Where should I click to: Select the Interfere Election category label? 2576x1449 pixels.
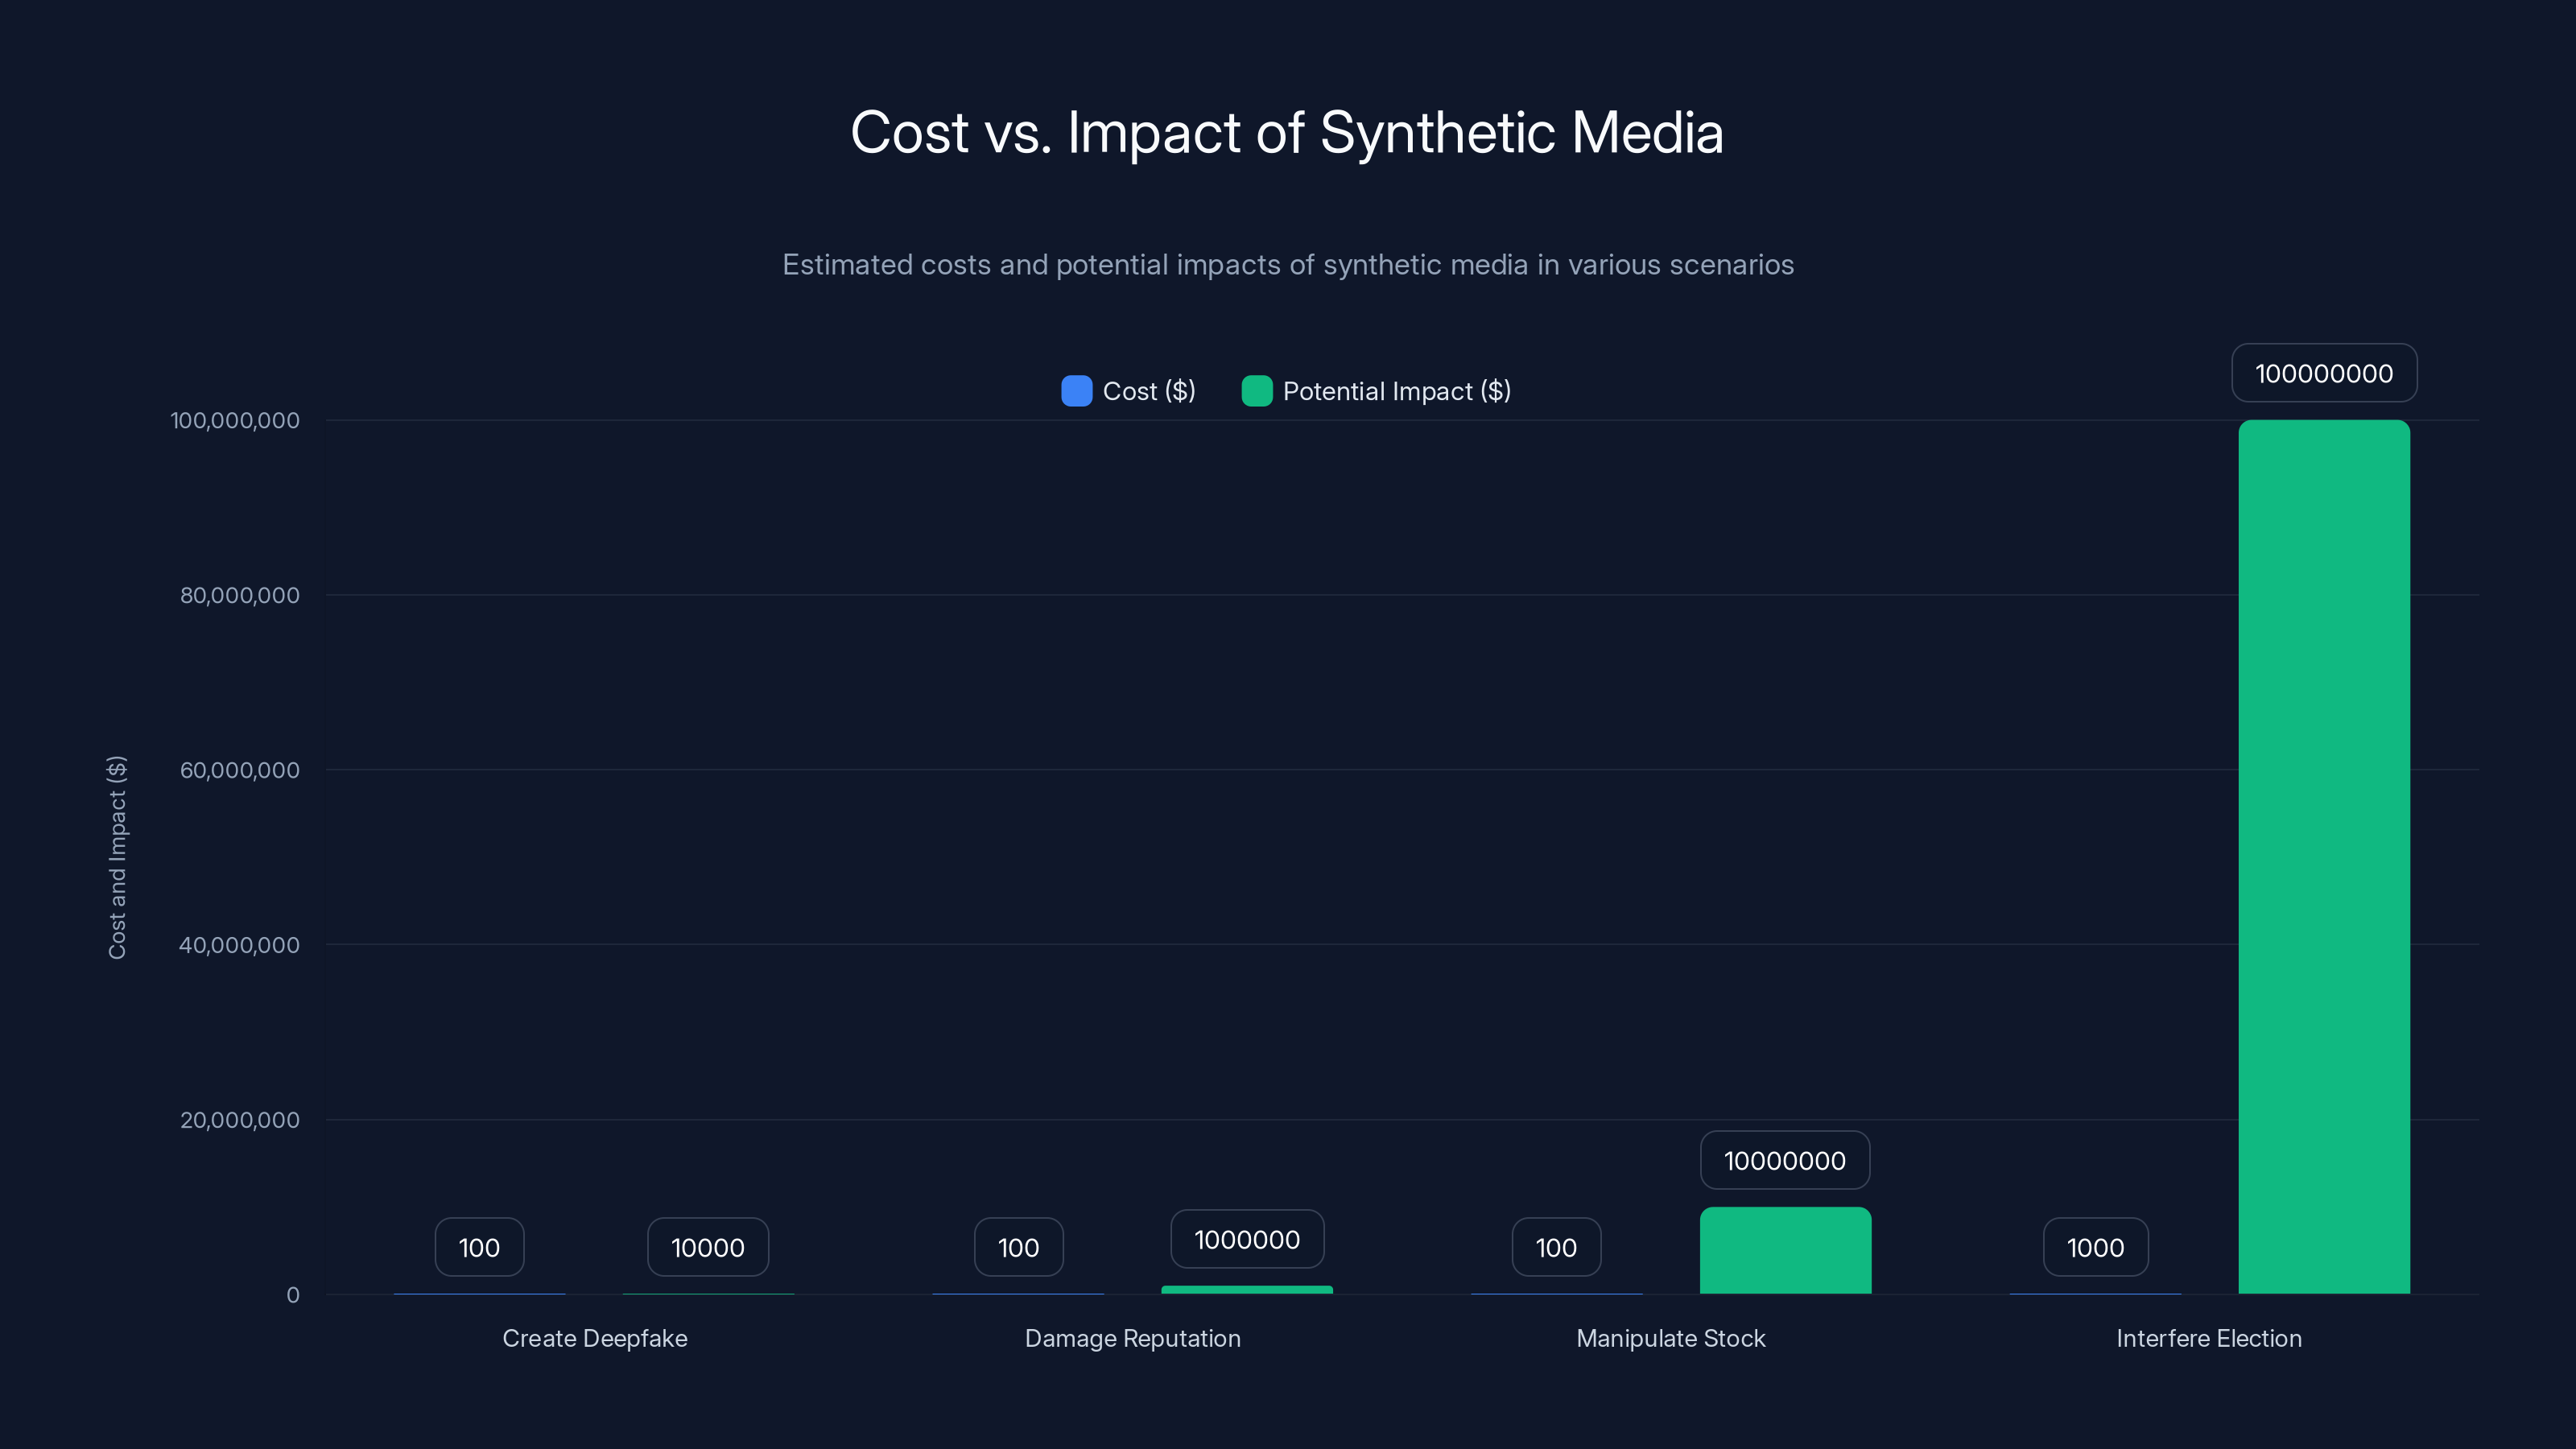2208,1338
